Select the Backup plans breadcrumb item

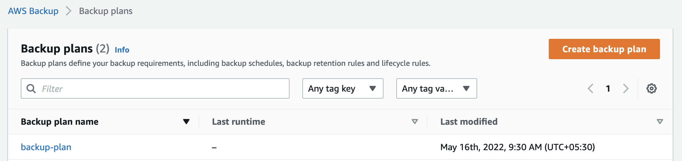tap(106, 11)
